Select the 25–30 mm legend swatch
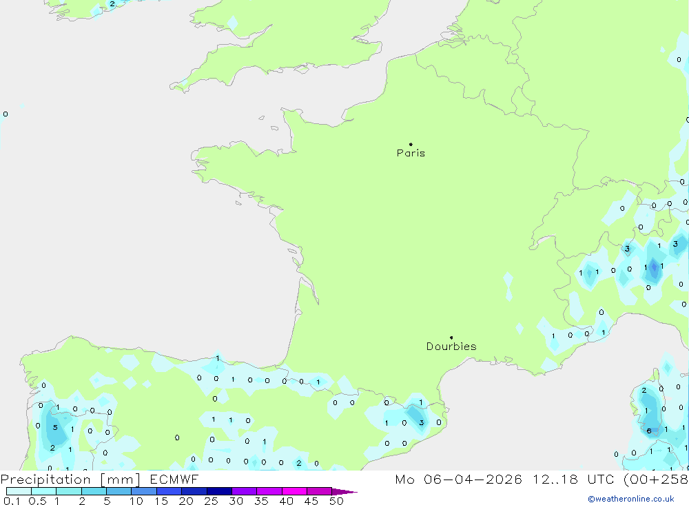 tap(219, 491)
